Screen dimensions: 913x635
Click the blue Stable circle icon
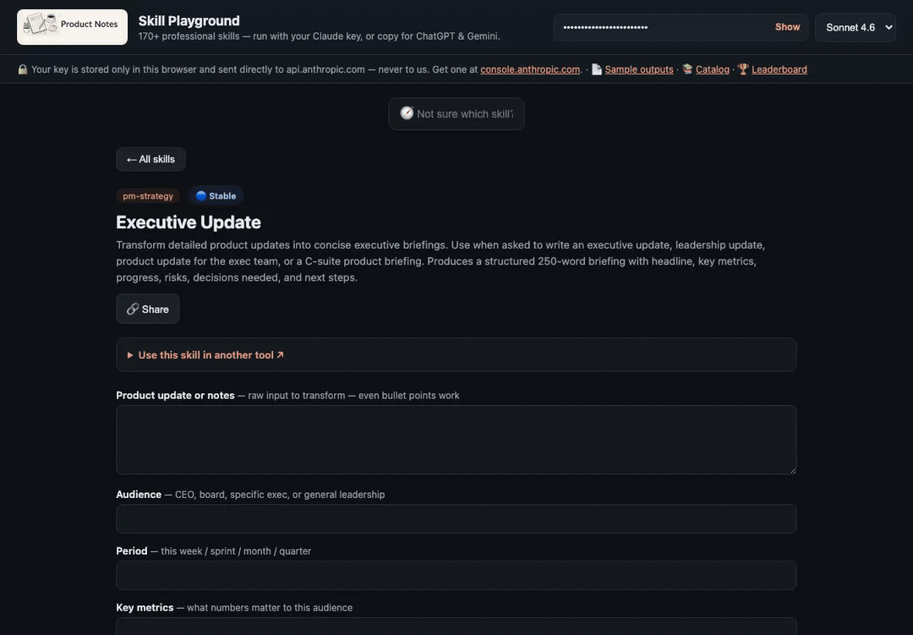(x=201, y=196)
